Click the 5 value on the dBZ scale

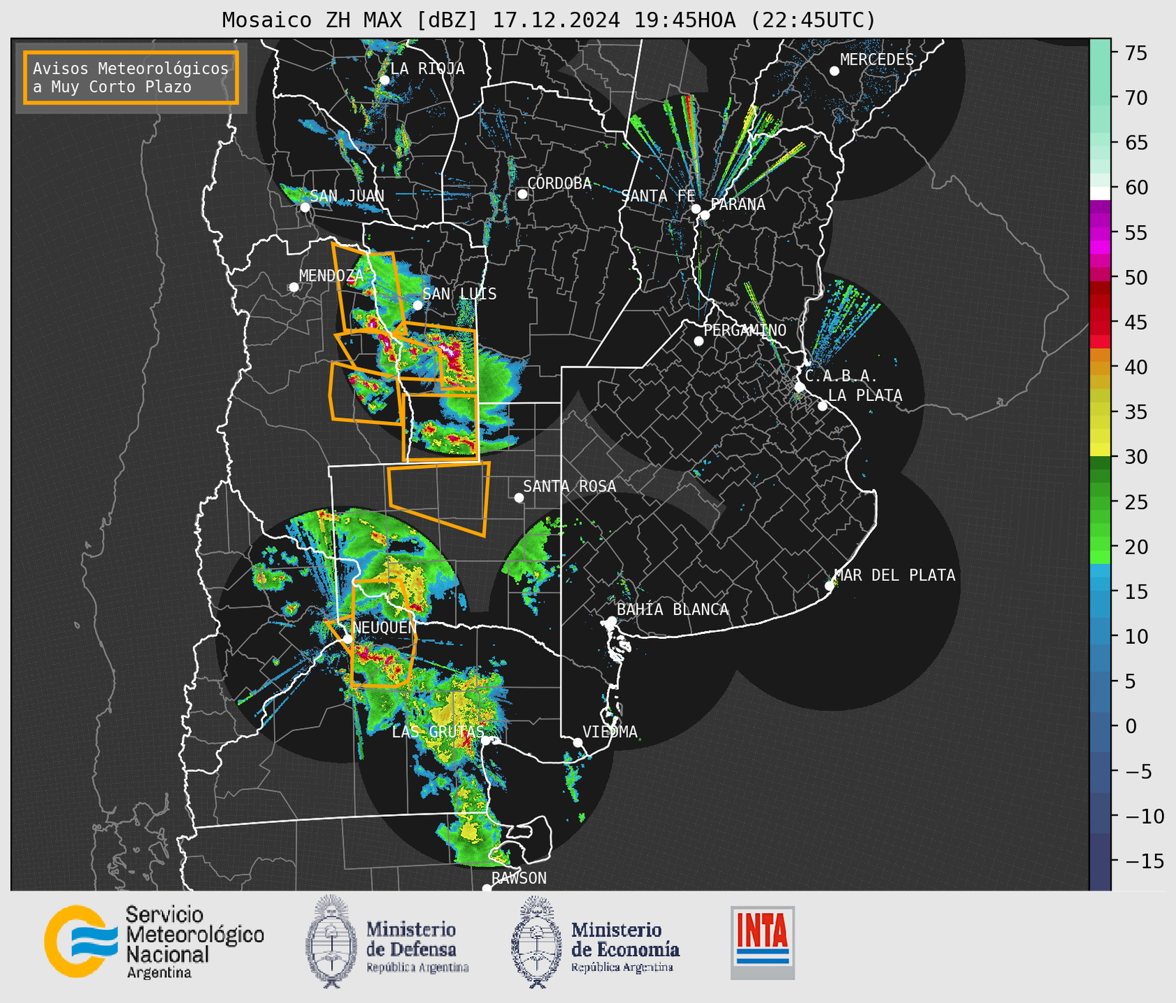tap(1130, 681)
